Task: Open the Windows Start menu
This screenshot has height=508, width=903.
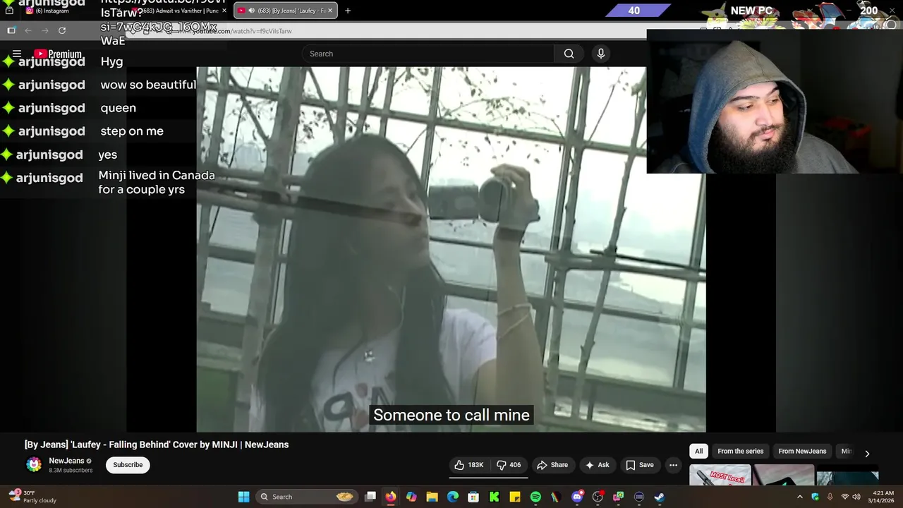Action: tap(243, 497)
